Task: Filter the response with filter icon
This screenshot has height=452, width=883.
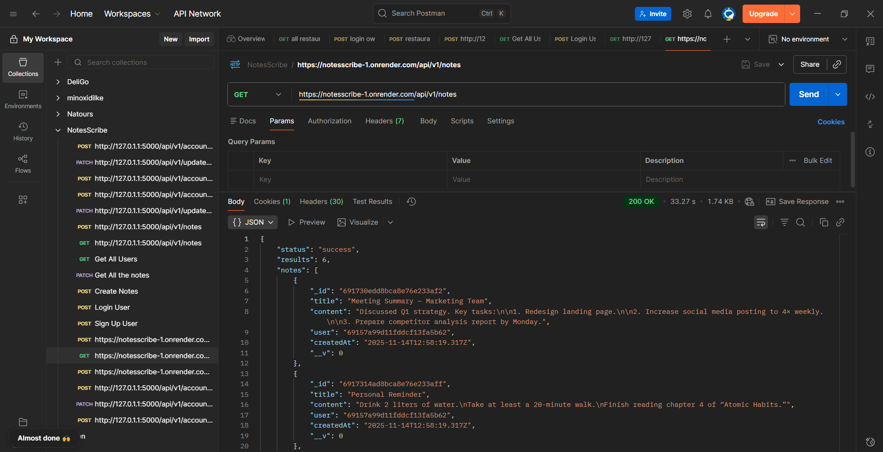Action: coord(784,222)
